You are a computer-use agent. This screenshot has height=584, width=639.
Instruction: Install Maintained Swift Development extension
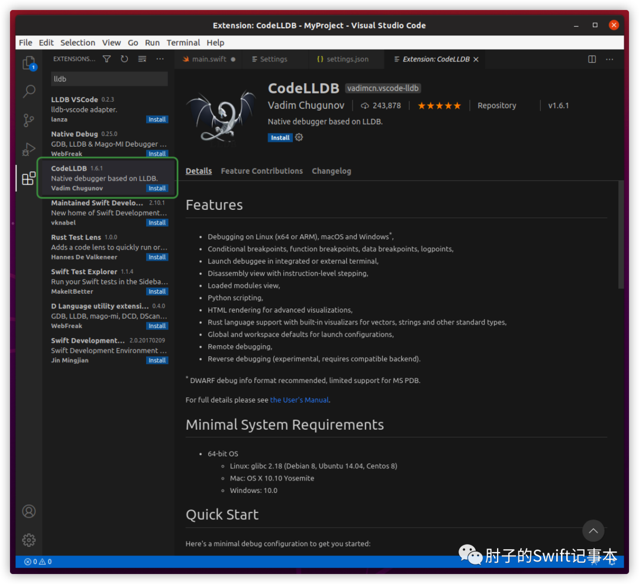point(157,223)
